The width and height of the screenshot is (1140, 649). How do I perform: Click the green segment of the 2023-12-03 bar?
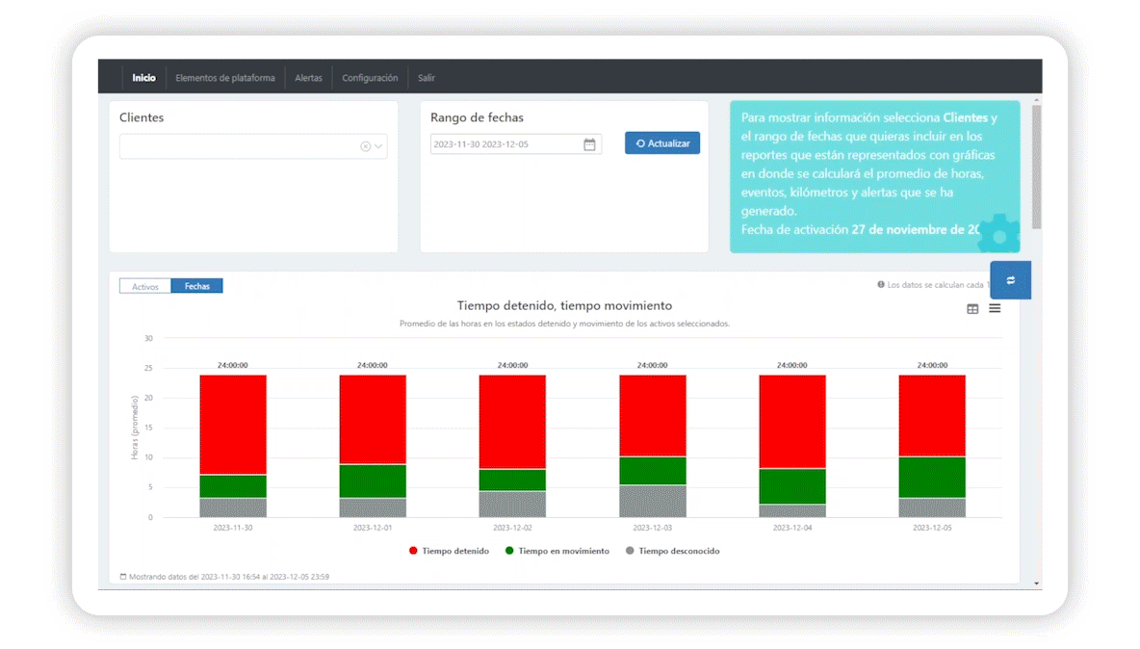point(652,471)
